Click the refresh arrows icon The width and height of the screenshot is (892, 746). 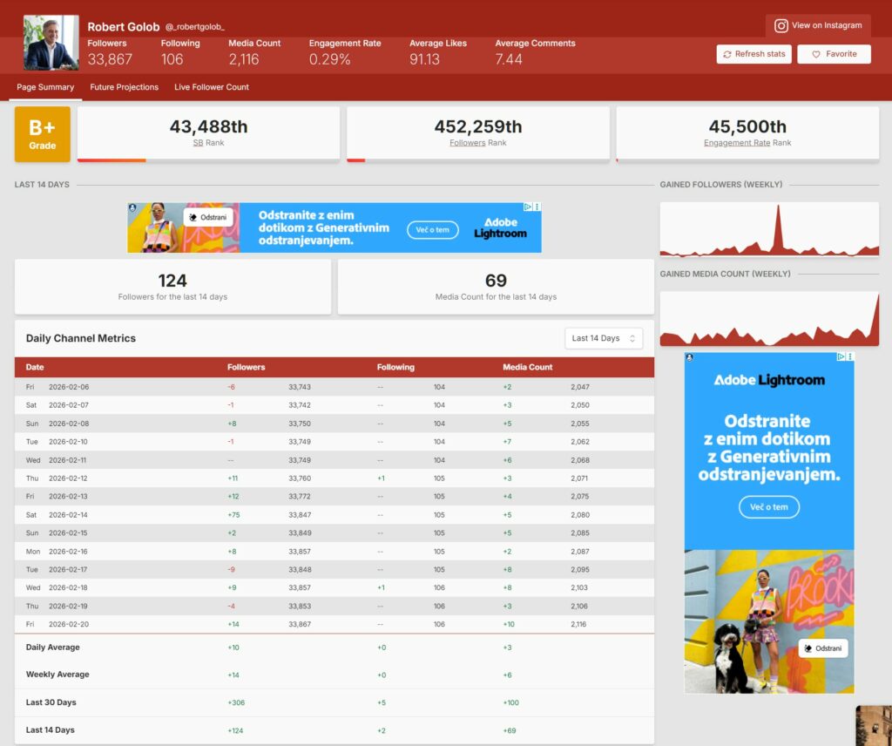point(727,54)
